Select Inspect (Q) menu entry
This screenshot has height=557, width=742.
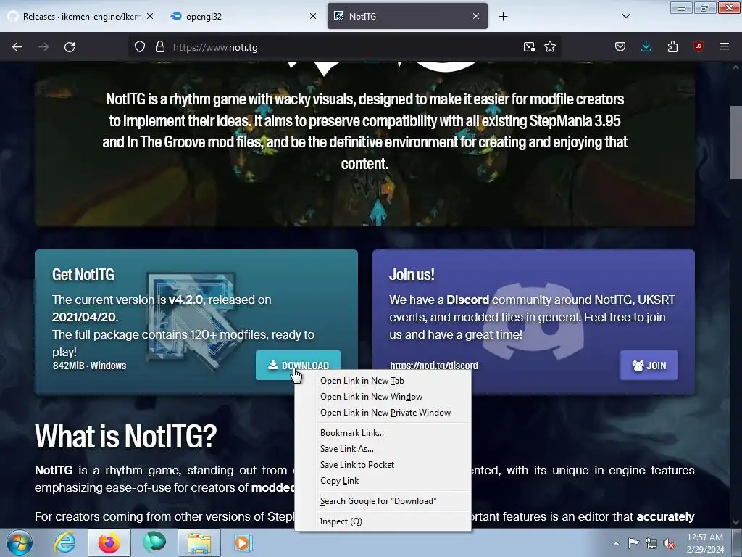[383, 521]
